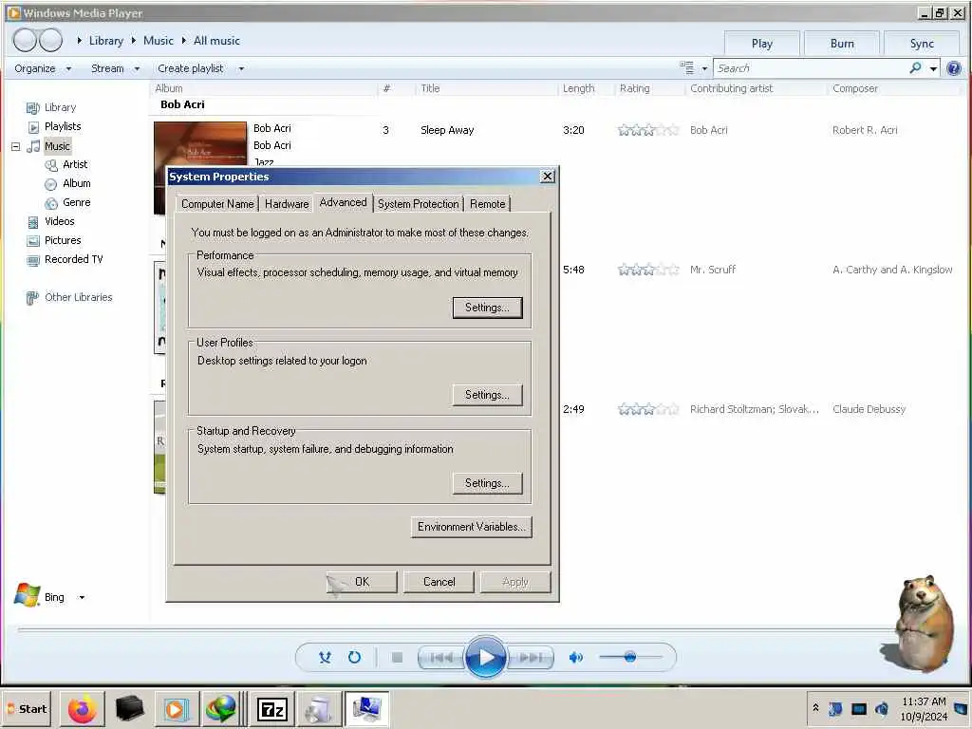The image size is (972, 729).
Task: Toggle repeat mode in media player
Action: pos(355,657)
